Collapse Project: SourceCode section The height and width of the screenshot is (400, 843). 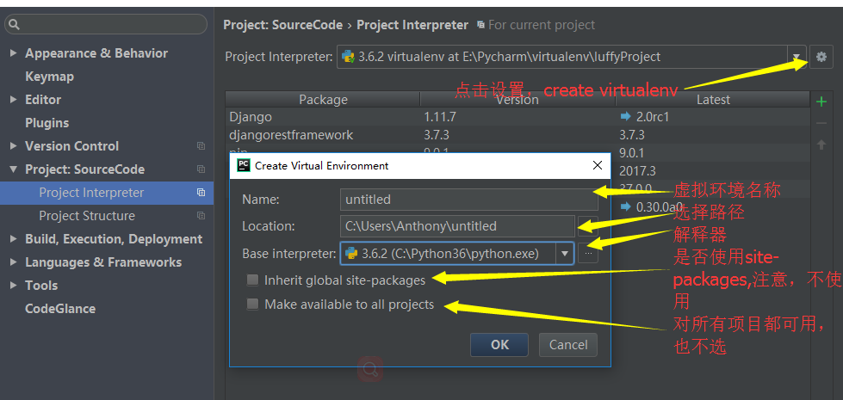(14, 169)
